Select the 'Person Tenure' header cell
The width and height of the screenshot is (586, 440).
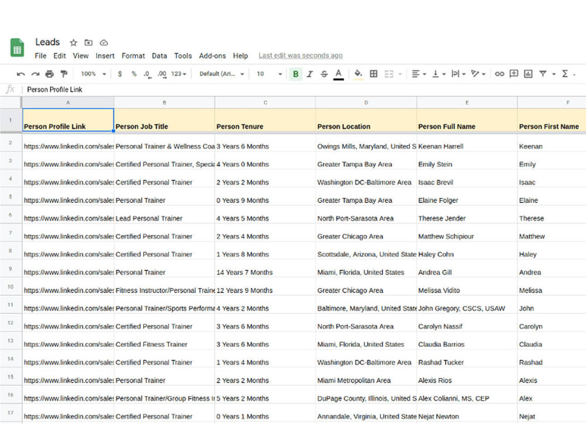pyautogui.click(x=265, y=120)
